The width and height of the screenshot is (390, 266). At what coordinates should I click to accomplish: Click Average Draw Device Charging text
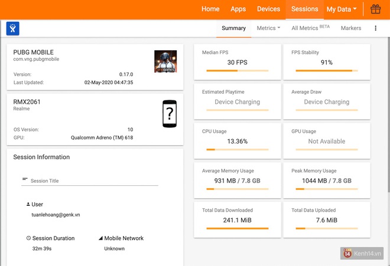pos(327,102)
